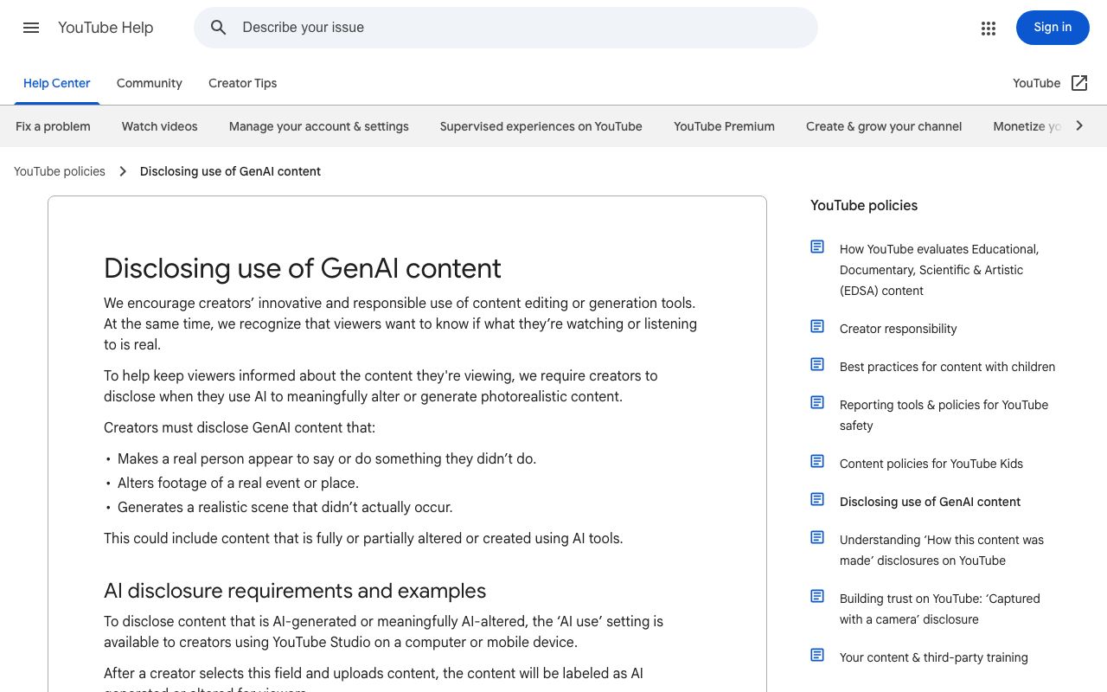Open 'Best practices for content with children'
This screenshot has height=692, width=1107.
947,367
